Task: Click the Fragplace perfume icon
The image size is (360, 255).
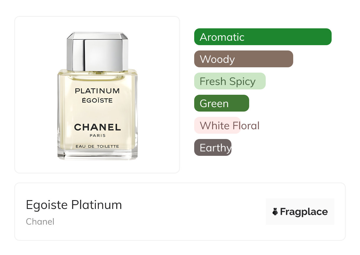Action: [x=275, y=212]
